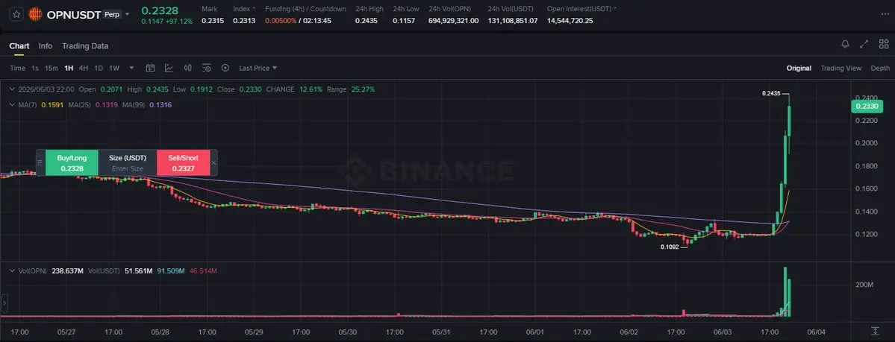Screen dimensions: 895x342
Task: Click MA(99) value 0.1316
Action: (x=160, y=105)
